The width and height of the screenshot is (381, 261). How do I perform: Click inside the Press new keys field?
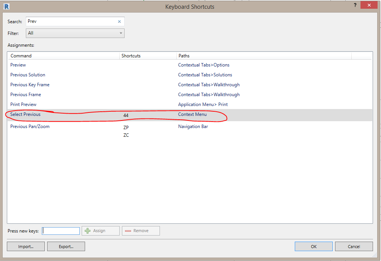coord(60,231)
